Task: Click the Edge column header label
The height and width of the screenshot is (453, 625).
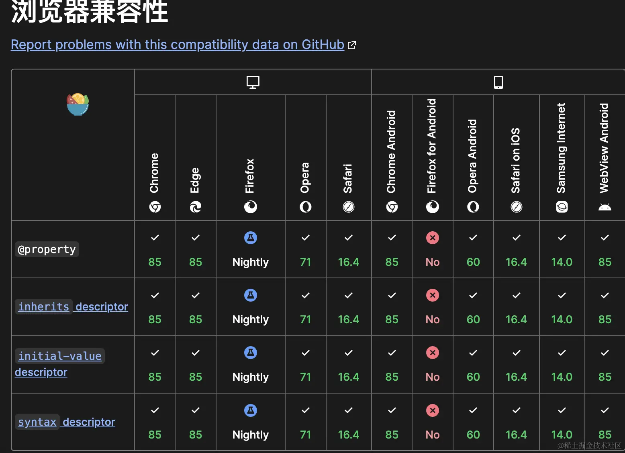Action: tap(195, 180)
